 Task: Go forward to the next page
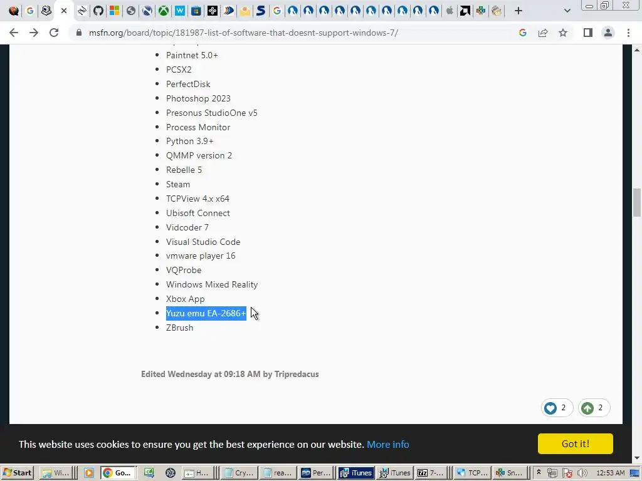[x=34, y=33]
